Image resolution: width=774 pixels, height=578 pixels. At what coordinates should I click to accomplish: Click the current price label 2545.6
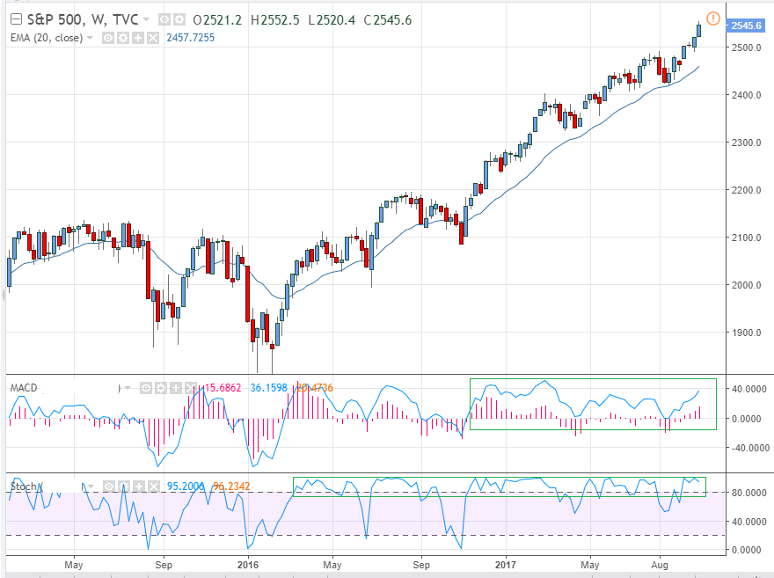(746, 26)
